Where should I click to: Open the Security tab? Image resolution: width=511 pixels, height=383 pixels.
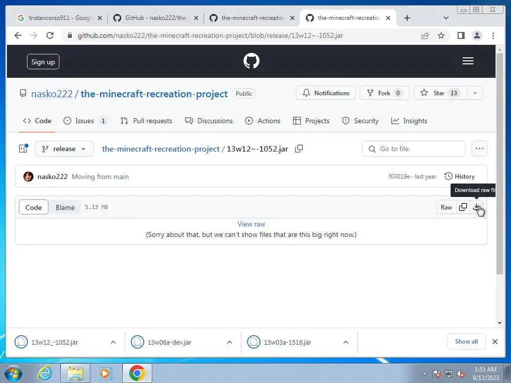pyautogui.click(x=360, y=121)
